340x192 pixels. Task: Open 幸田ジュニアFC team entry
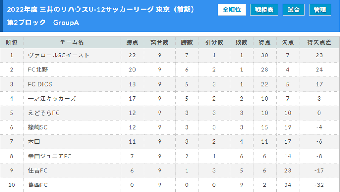(x=50, y=156)
